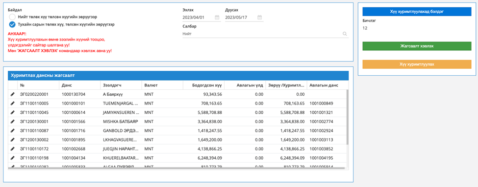Click receivable account 1001004195

(321, 158)
